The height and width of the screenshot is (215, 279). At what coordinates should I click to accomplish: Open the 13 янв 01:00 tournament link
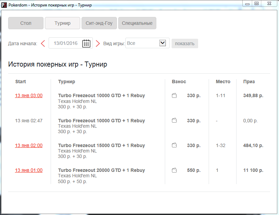(29, 171)
